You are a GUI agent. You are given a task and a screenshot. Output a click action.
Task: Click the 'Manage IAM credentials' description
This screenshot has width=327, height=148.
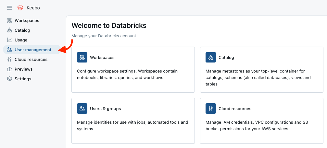pos(257,126)
